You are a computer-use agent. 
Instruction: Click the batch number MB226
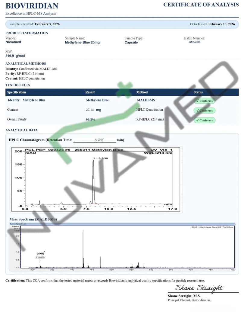[x=195, y=42]
